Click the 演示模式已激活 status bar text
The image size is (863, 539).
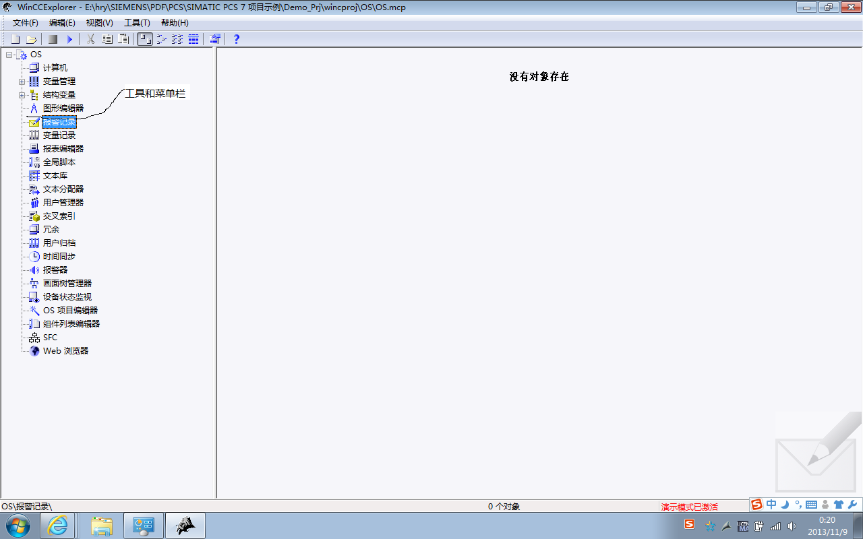[689, 507]
